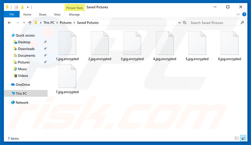Open the Manage tab under Picture Tools
This screenshot has width=251, height=145.
tap(74, 14)
